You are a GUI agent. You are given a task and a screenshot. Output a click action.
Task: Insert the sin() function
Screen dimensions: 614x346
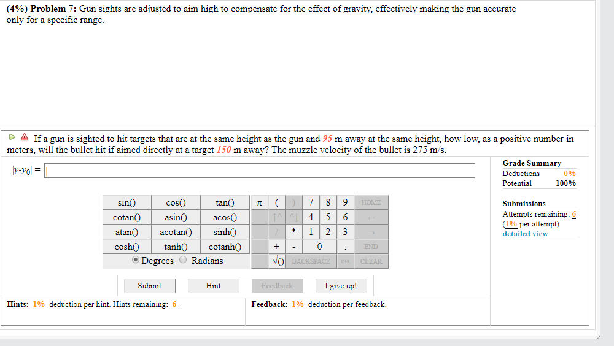click(x=126, y=202)
